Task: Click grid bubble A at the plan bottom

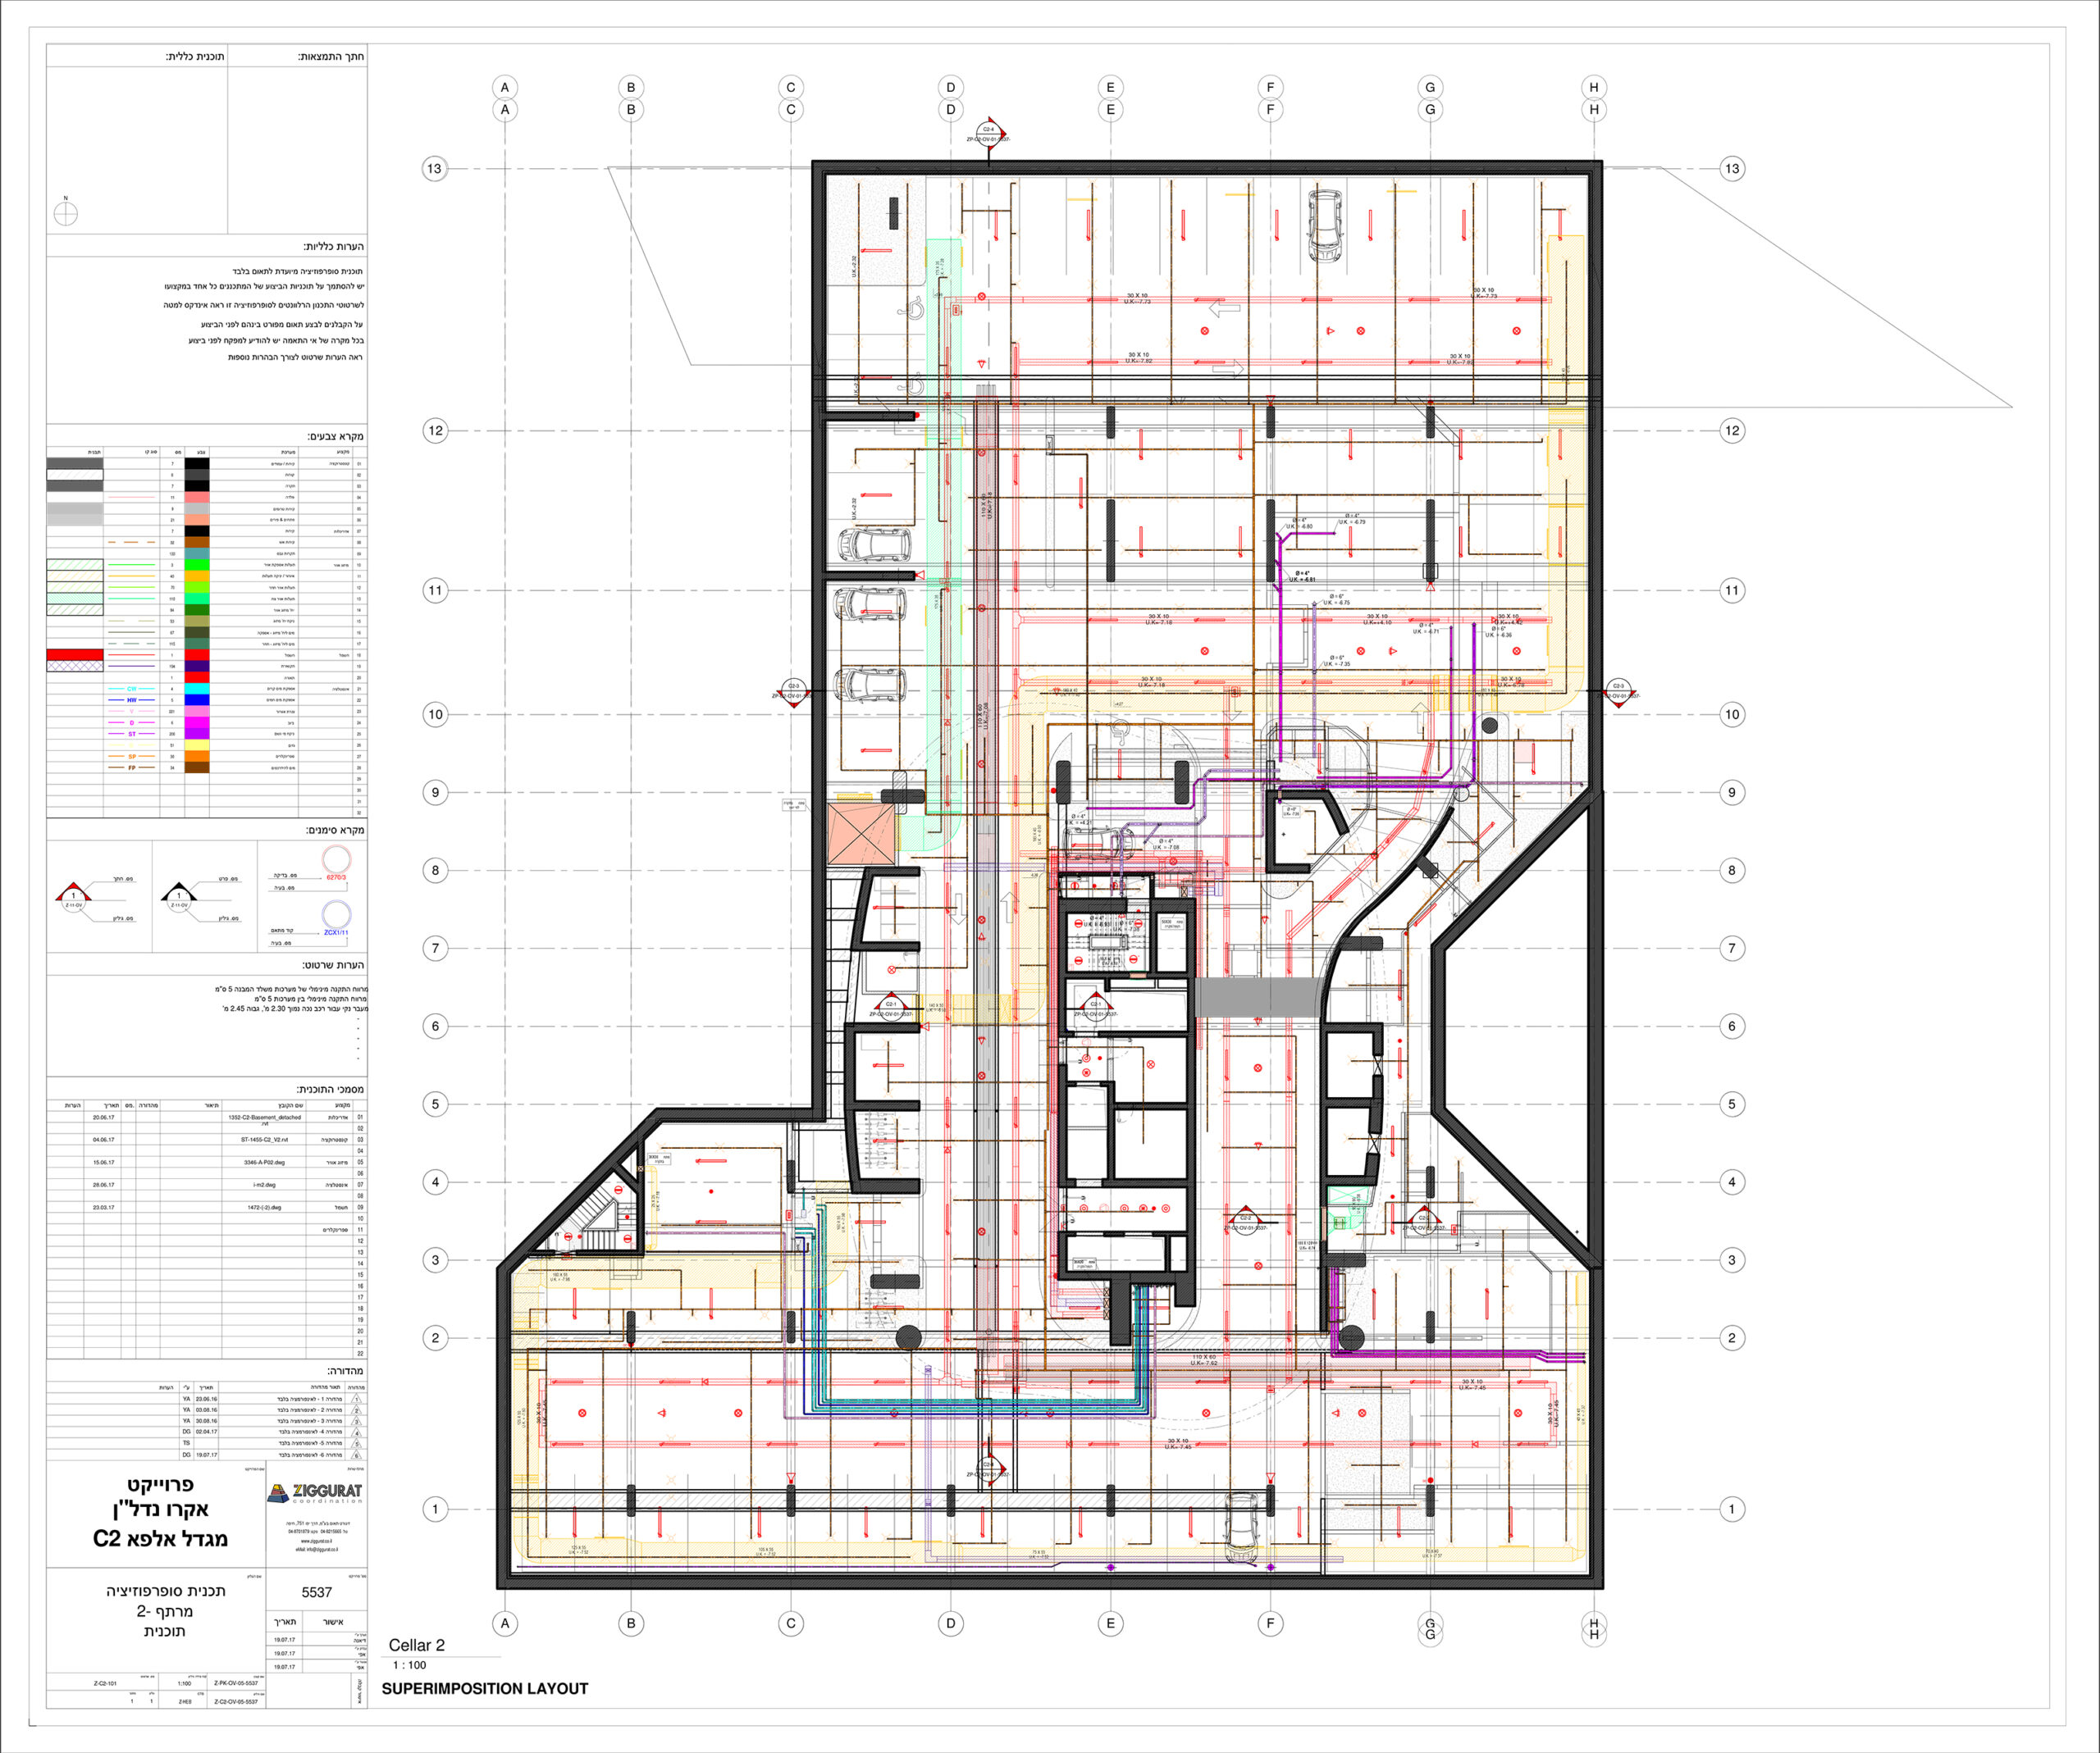Action: 505,1623
